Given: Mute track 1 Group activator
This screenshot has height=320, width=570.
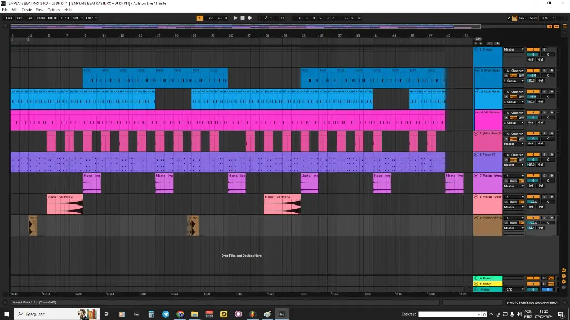Looking at the screenshot, I should [533, 49].
